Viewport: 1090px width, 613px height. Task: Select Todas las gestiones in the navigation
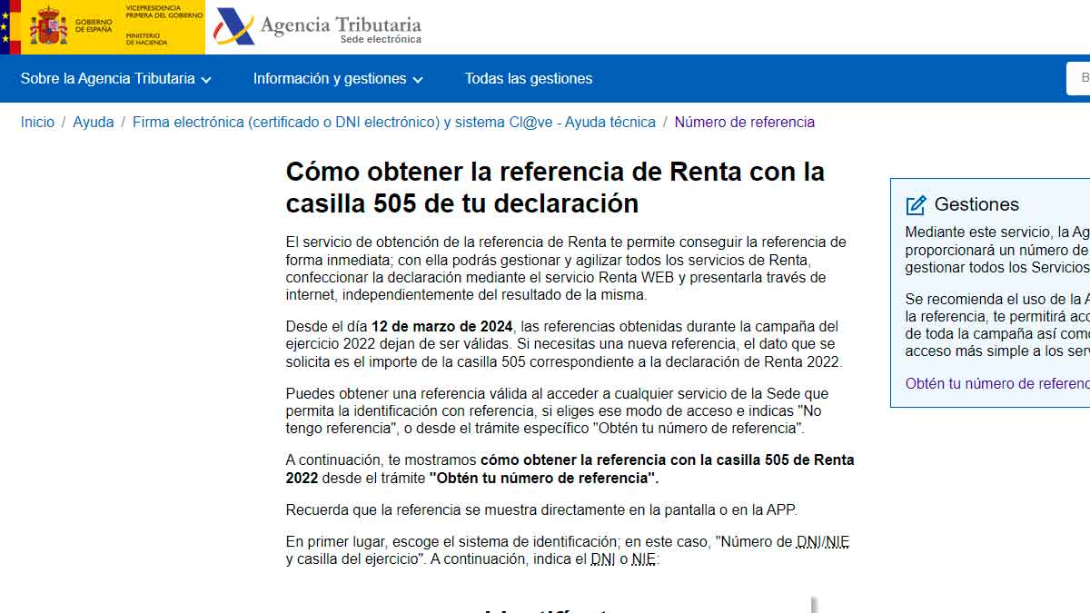click(529, 79)
